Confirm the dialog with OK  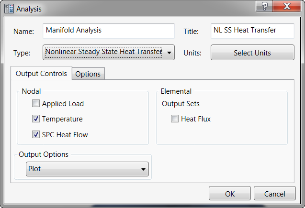click(x=230, y=194)
